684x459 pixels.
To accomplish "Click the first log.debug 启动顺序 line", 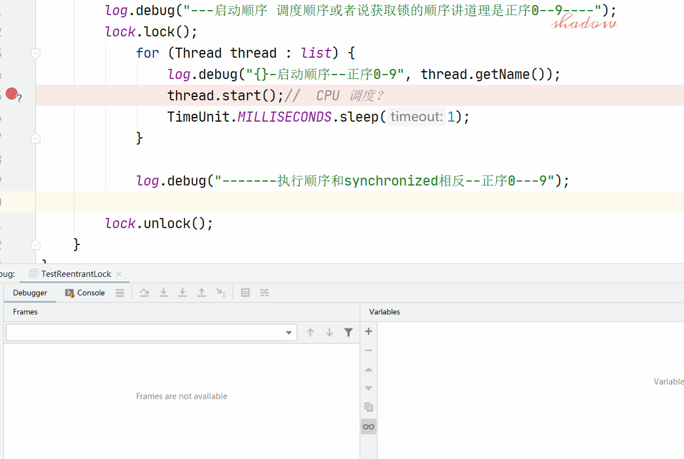I will point(360,11).
